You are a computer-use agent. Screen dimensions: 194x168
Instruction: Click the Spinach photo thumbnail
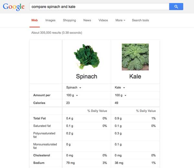[x=87, y=57]
